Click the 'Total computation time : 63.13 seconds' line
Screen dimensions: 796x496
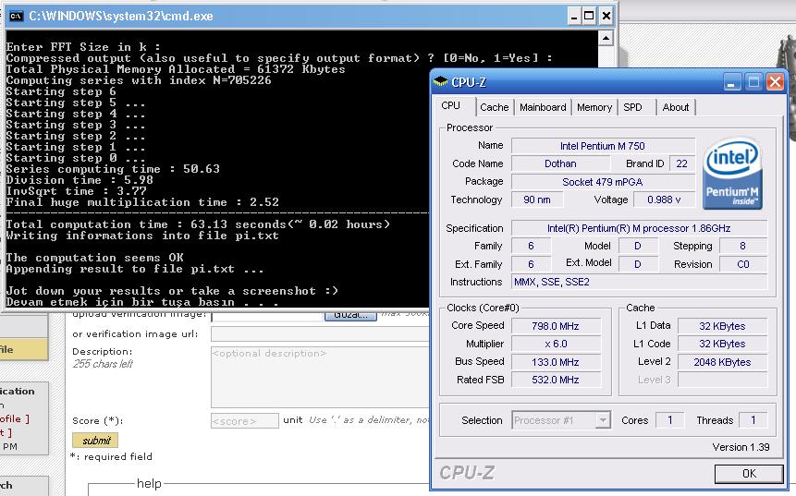point(198,224)
